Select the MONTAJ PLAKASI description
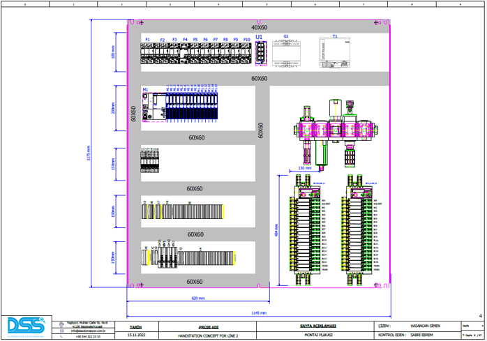487x341 pixels. click(x=318, y=335)
